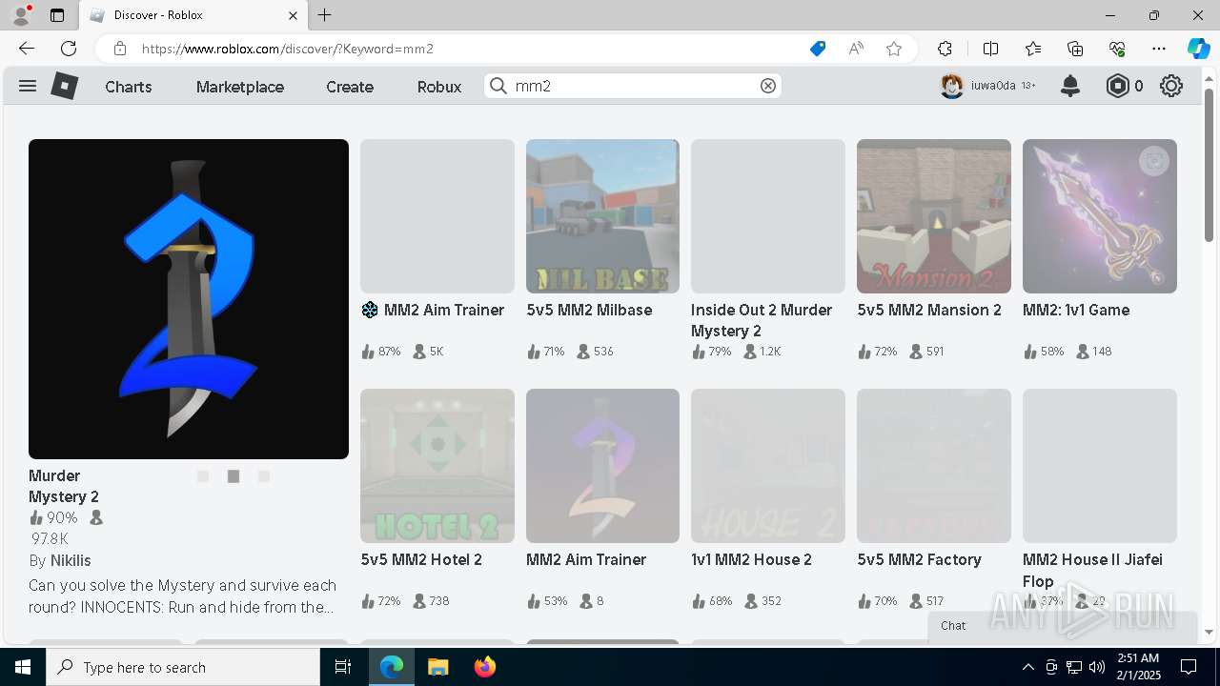Open 5v5 MM2 Mansion 2 thumbnail
1220x686 pixels.
point(934,216)
